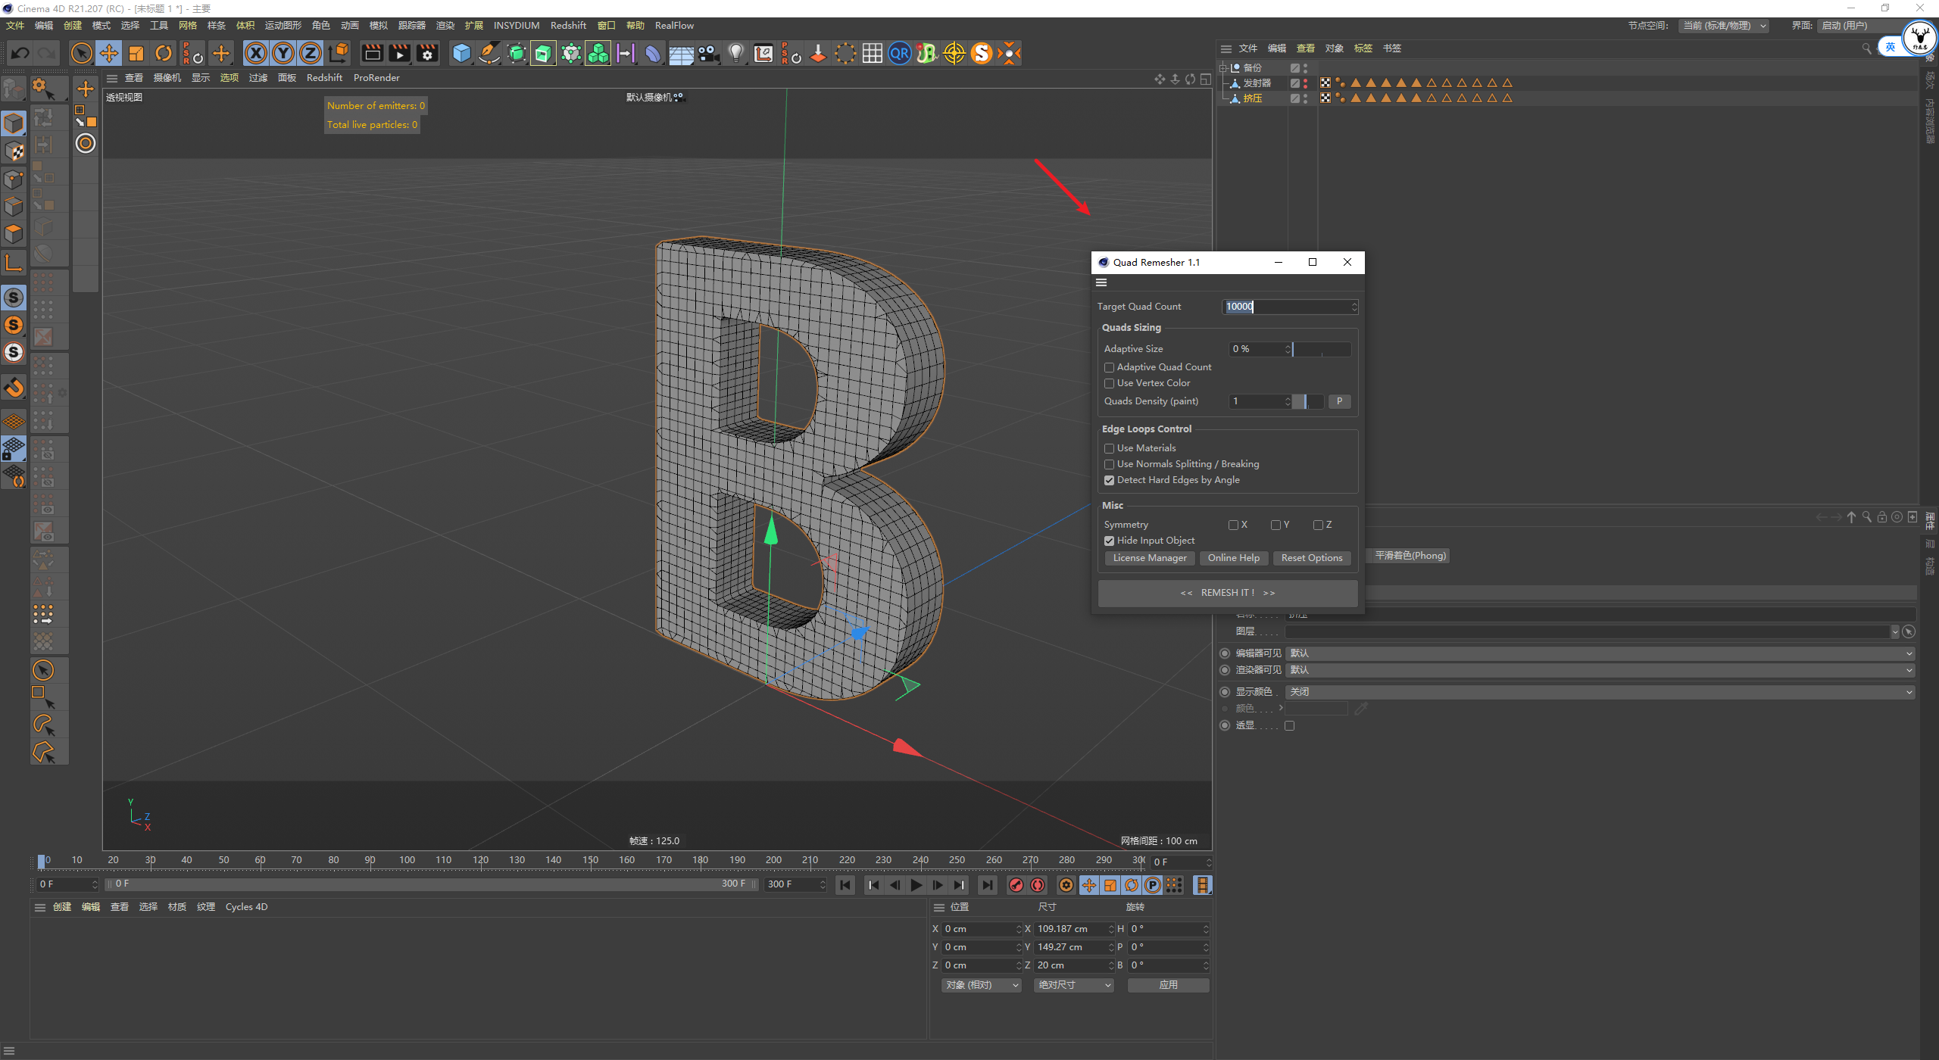Image resolution: width=1939 pixels, height=1060 pixels.
Task: Click the Cube primitive icon
Action: (x=461, y=53)
